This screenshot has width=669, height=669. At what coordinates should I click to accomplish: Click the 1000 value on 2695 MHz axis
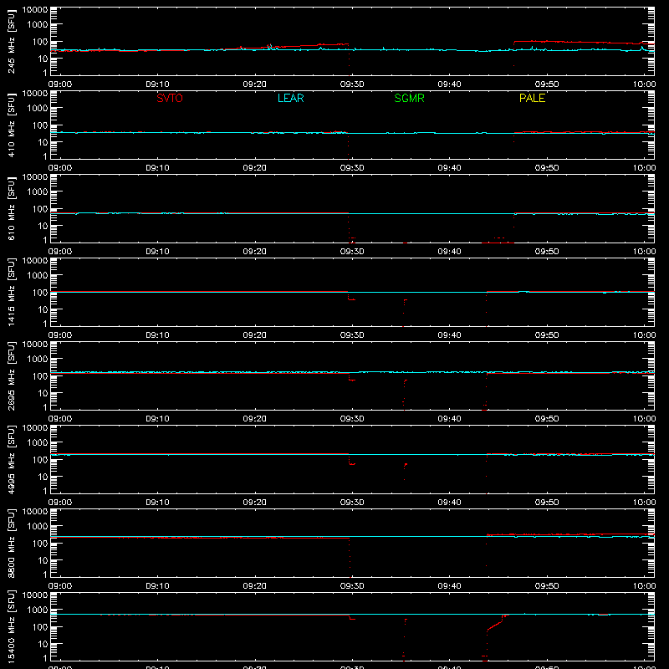pyautogui.click(x=38, y=360)
